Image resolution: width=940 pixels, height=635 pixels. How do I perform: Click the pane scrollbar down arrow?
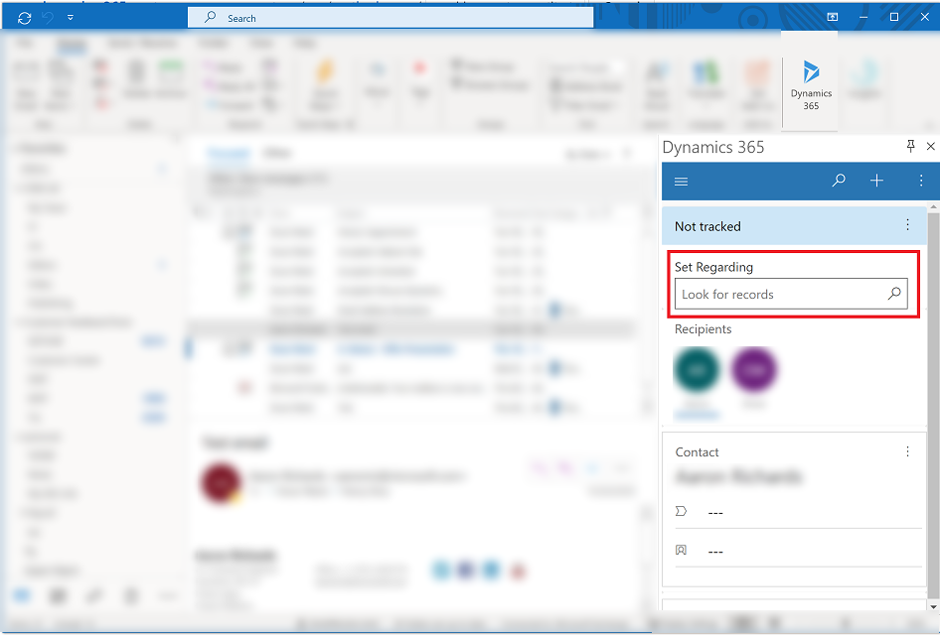pyautogui.click(x=933, y=606)
